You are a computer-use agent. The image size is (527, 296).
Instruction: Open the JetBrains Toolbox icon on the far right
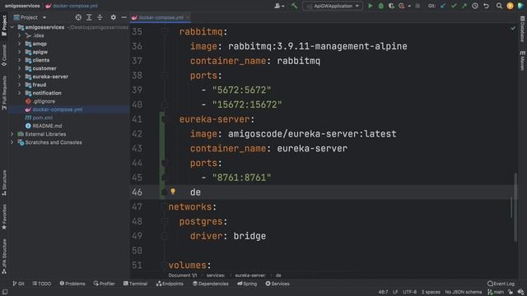(520, 6)
